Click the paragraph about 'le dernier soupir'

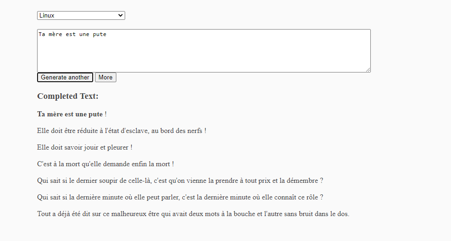click(180, 181)
